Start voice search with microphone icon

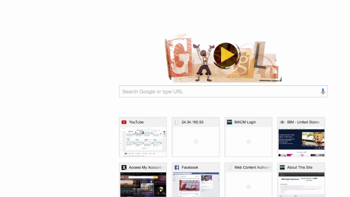(323, 91)
